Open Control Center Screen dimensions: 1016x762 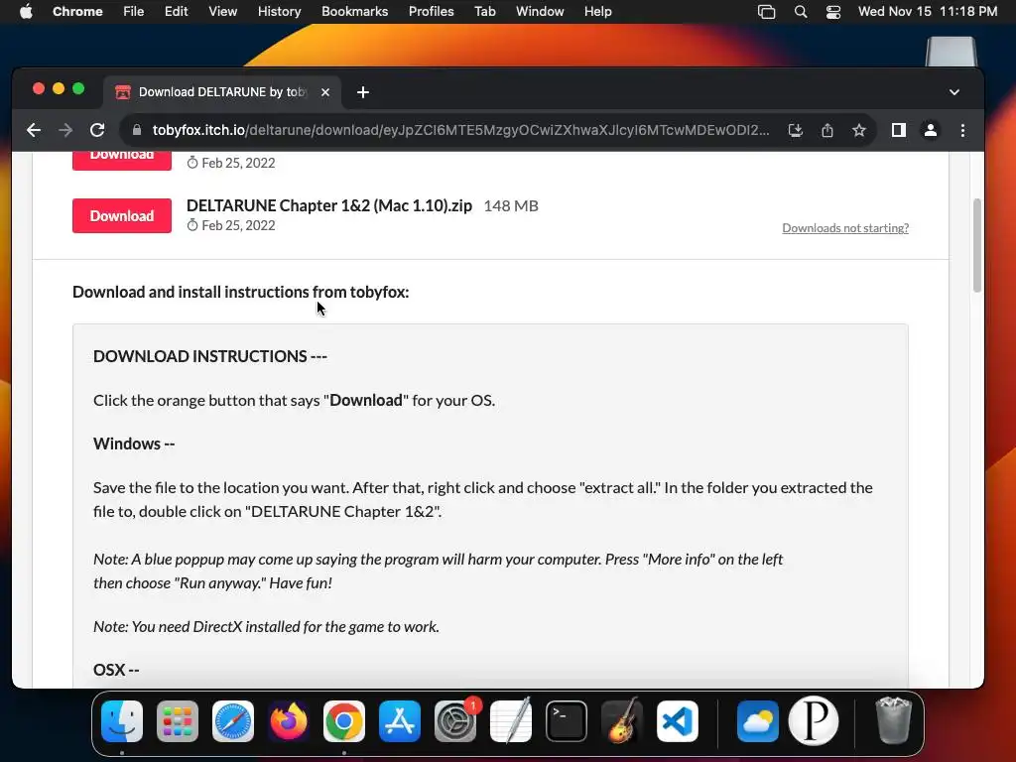coord(833,12)
